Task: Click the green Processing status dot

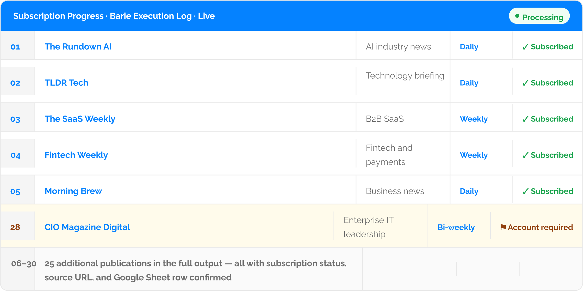Action: (517, 16)
